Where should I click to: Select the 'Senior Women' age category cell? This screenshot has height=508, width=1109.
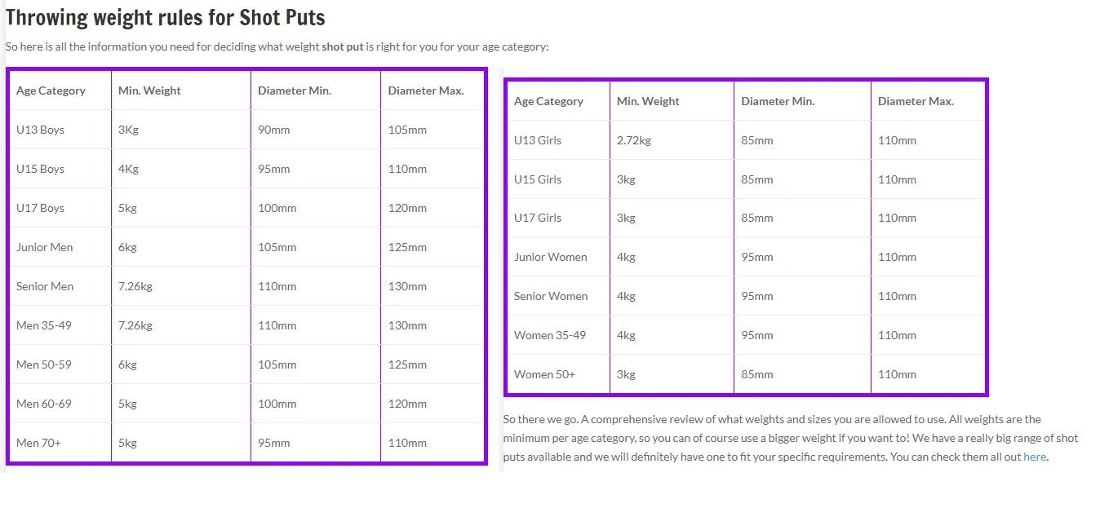tap(551, 296)
